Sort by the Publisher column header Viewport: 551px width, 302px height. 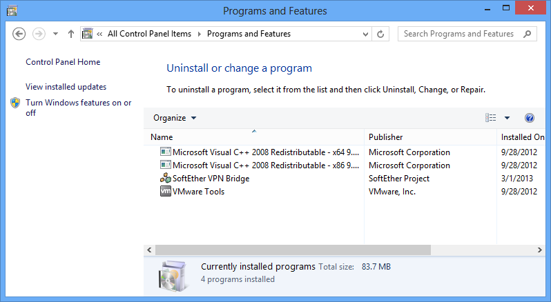click(x=430, y=137)
